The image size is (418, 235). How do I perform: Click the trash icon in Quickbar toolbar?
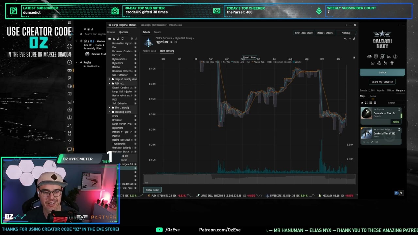point(122,39)
